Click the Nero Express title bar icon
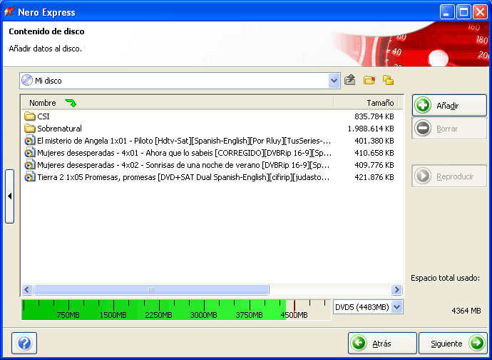 [x=9, y=12]
